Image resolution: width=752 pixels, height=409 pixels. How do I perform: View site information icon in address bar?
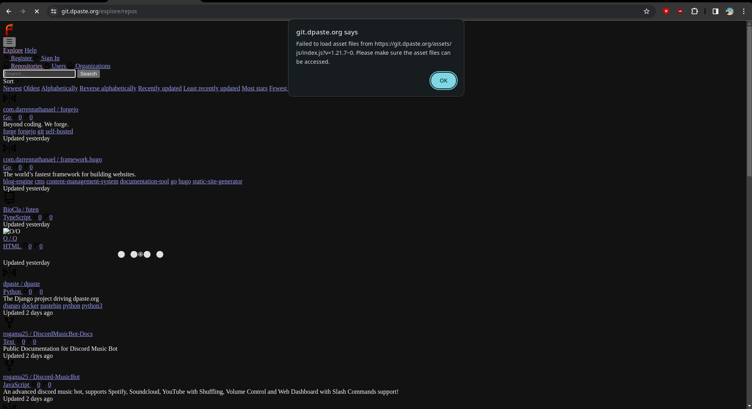(x=54, y=11)
